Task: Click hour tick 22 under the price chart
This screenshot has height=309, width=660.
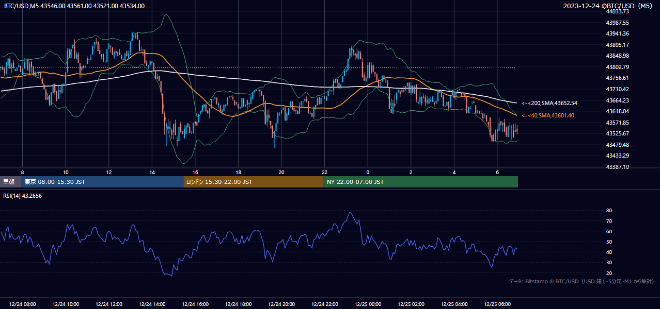Action: point(324,172)
